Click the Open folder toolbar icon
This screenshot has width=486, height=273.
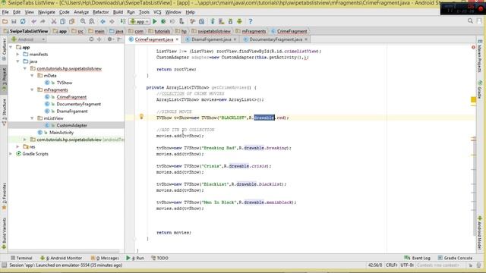(5, 21)
